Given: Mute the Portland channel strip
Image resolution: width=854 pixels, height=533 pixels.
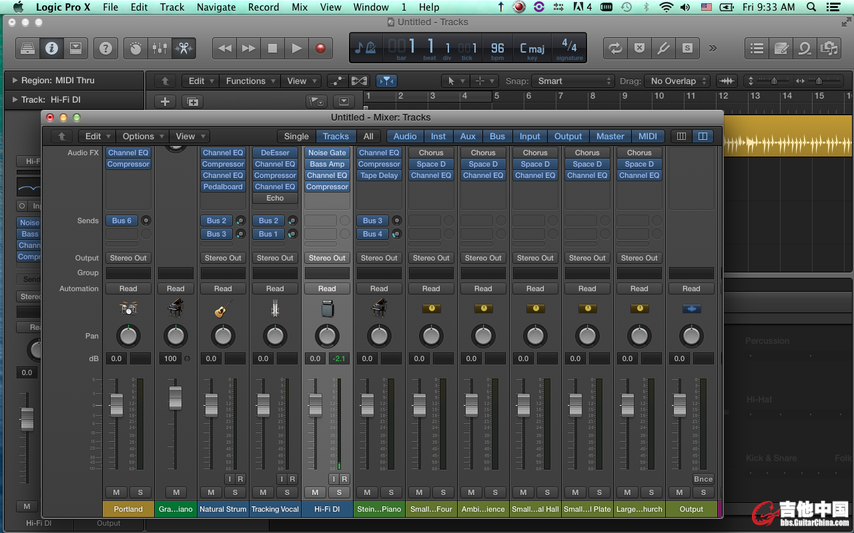Looking at the screenshot, I should 116,492.
